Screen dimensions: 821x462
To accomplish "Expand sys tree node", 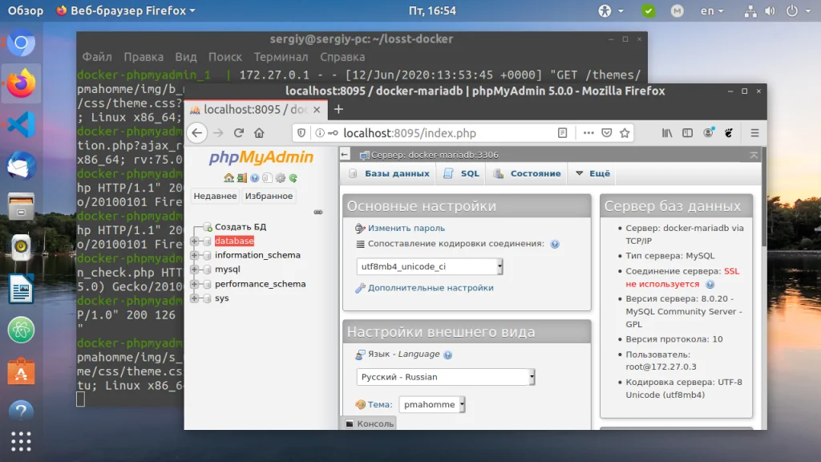I will tap(194, 298).
